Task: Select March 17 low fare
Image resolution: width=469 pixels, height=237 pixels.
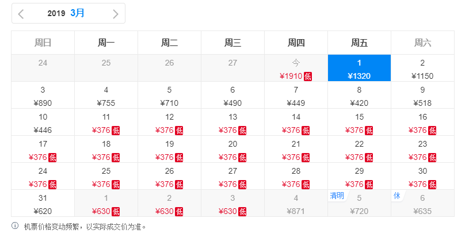Action: tap(43, 149)
